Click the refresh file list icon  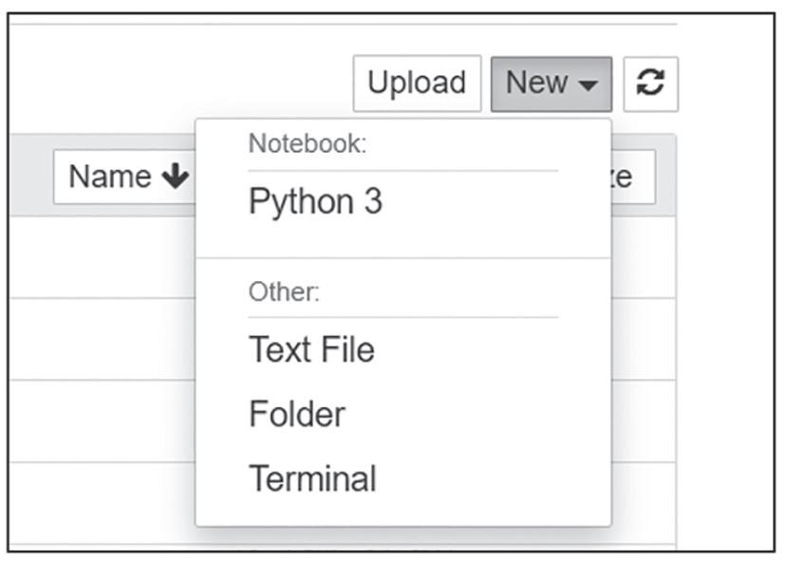coord(650,84)
